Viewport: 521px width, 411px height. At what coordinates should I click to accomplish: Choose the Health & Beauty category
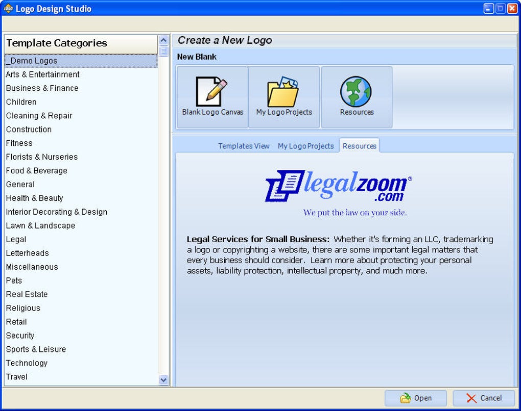81,198
